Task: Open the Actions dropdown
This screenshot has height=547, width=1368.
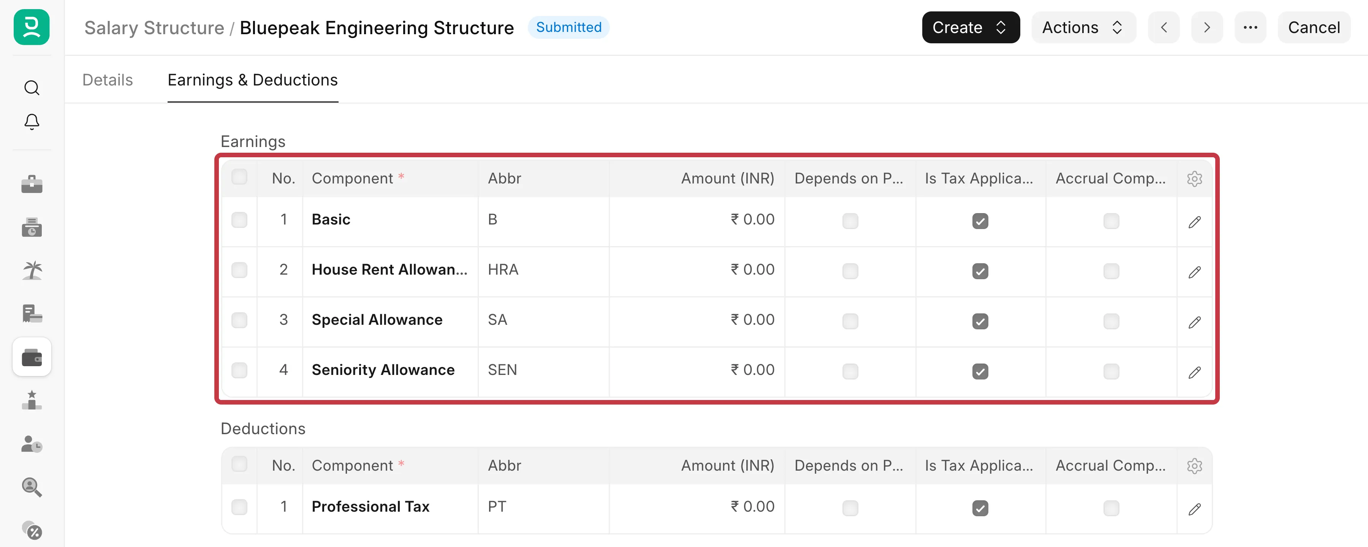Action: [1083, 28]
